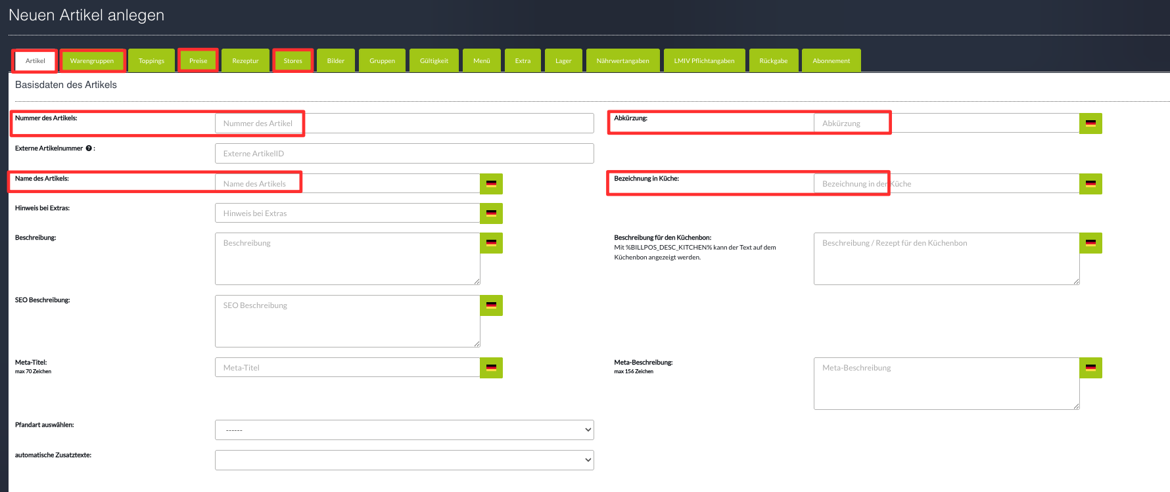The height and width of the screenshot is (492, 1170).
Task: Click inside the Beschreibung textarea
Action: [347, 259]
